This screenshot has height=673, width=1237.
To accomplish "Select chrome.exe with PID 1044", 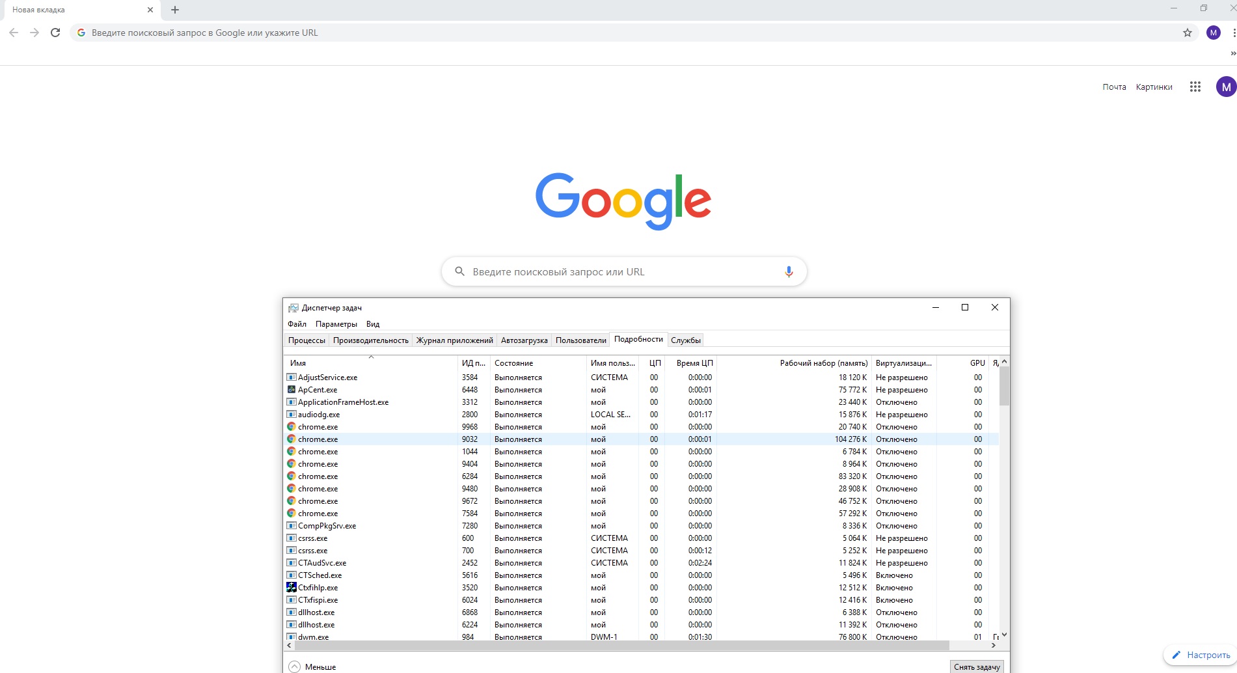I will (x=642, y=452).
